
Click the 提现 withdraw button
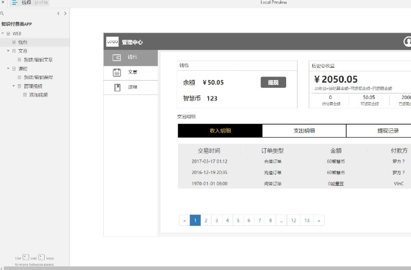click(x=273, y=83)
